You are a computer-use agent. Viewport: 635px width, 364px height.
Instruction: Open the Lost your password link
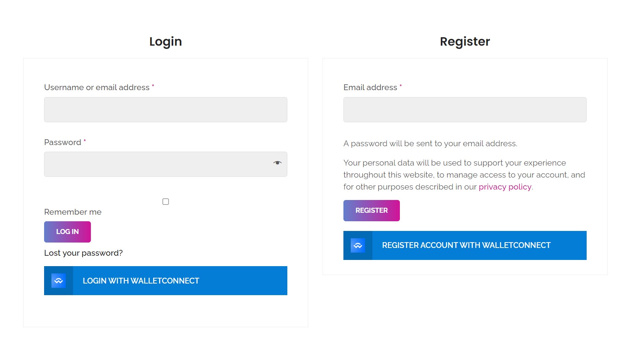(83, 253)
